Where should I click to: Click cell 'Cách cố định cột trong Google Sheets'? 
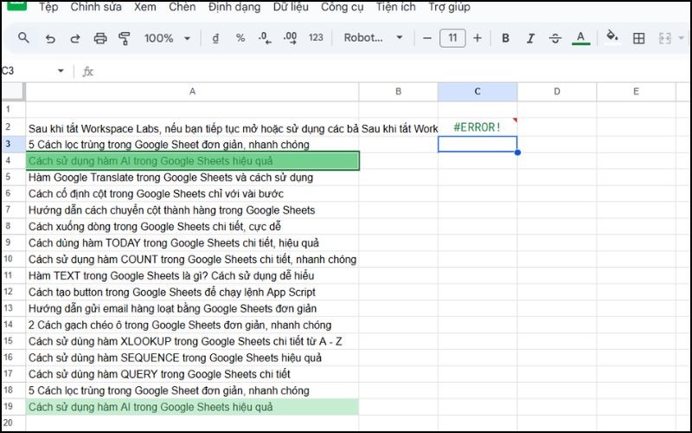(x=192, y=193)
